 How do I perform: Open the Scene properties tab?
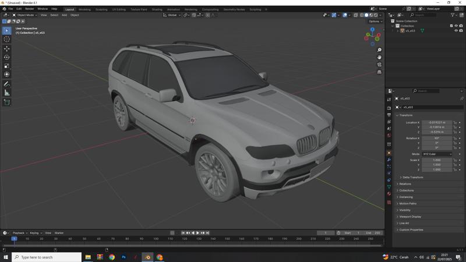(389, 129)
